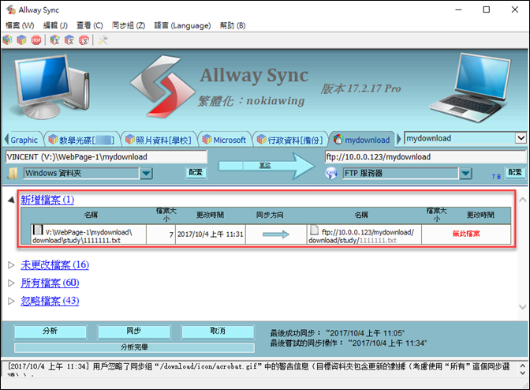Click the left path field VINCENT (V:)
Viewport: 530px width, 390px height.
tap(106, 157)
